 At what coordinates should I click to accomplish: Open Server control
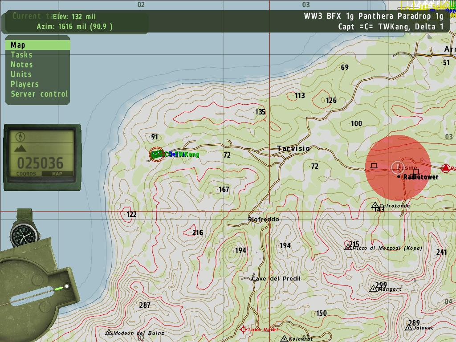coord(39,94)
